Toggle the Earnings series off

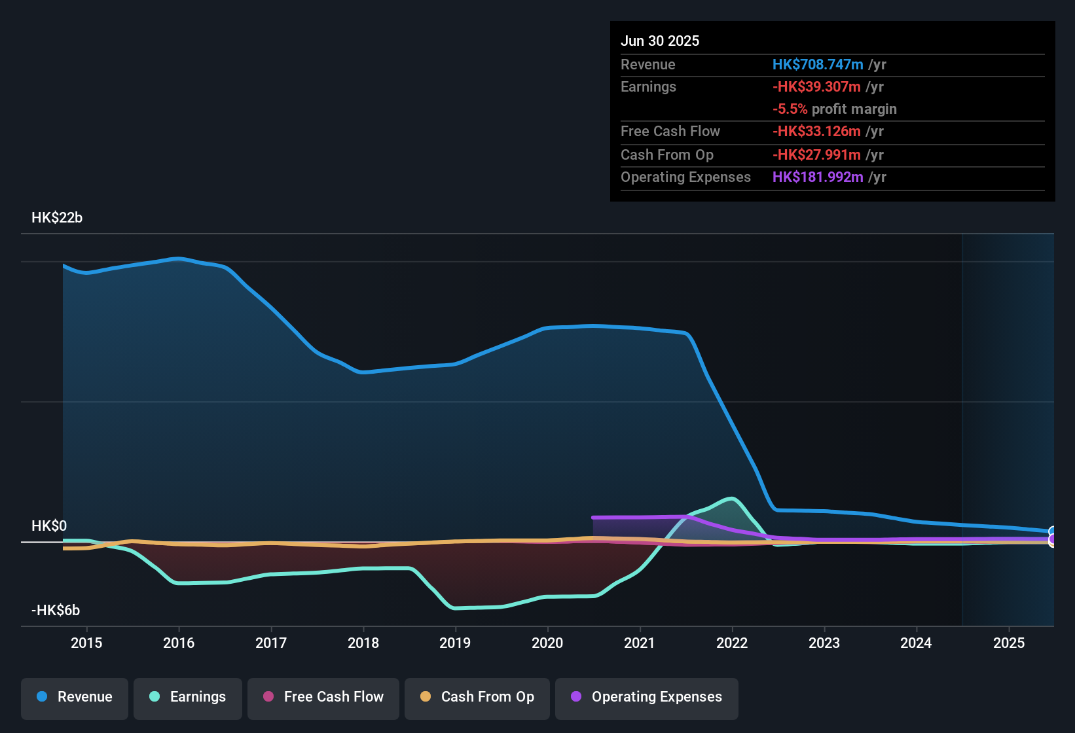(188, 697)
